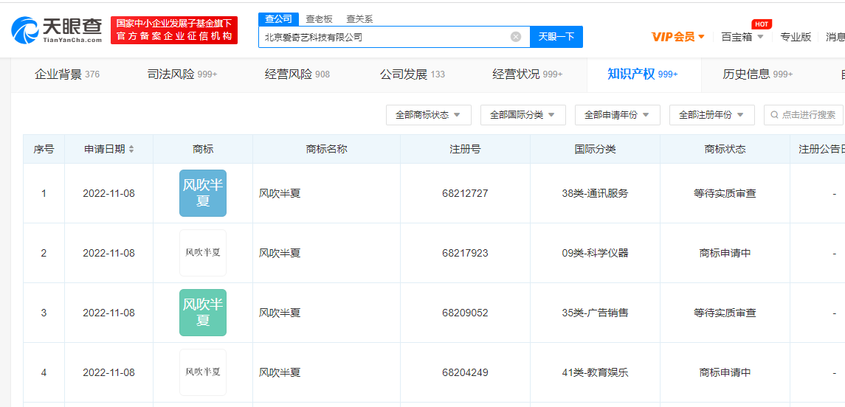Switch to the 查关系 search tab
This screenshot has height=407, width=845.
click(359, 19)
